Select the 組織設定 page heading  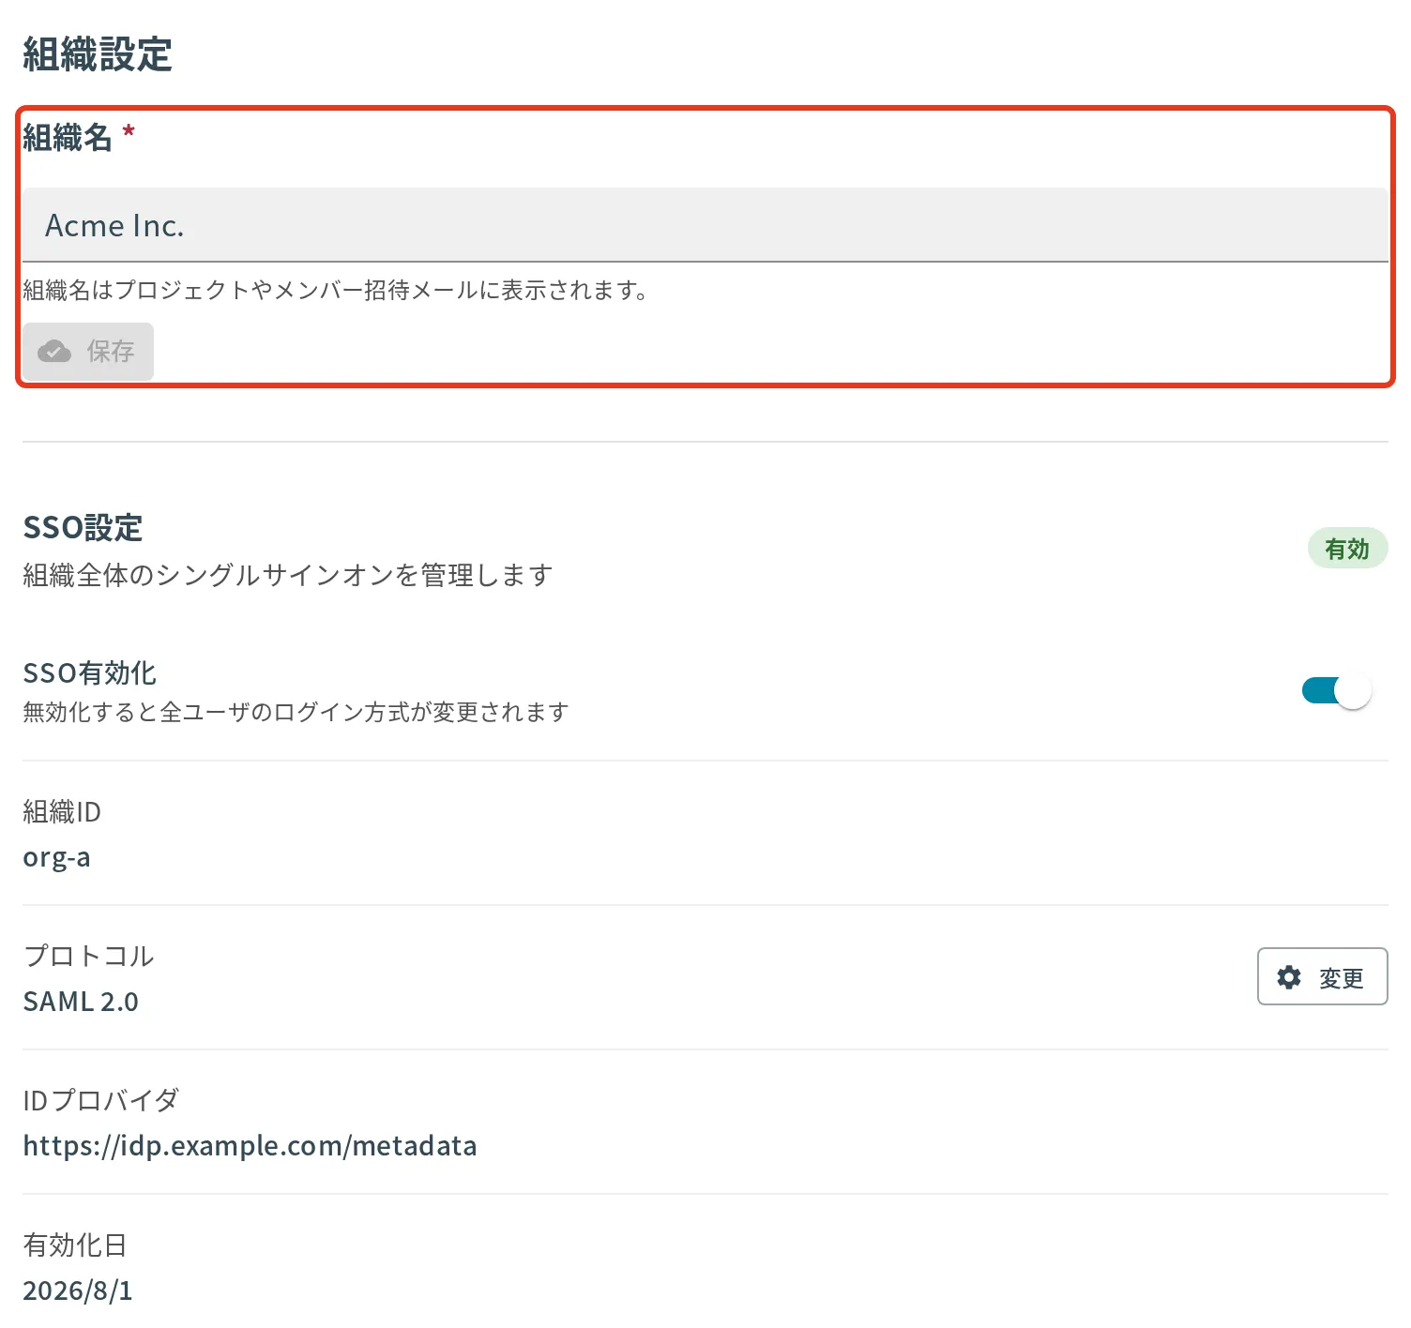tap(98, 54)
